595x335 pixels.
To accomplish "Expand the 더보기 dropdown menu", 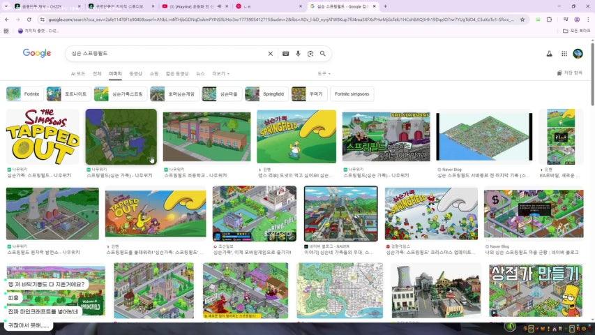I will point(220,73).
